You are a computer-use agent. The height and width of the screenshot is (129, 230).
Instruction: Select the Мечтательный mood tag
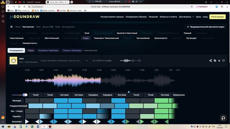[52, 38]
